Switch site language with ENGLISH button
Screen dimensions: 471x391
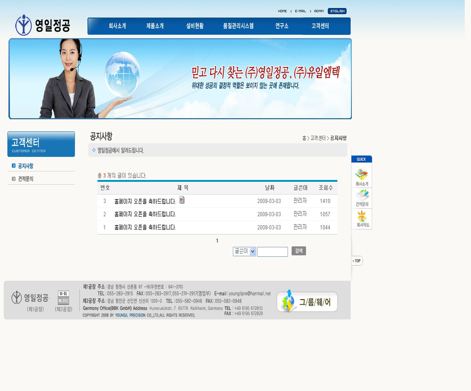[337, 11]
